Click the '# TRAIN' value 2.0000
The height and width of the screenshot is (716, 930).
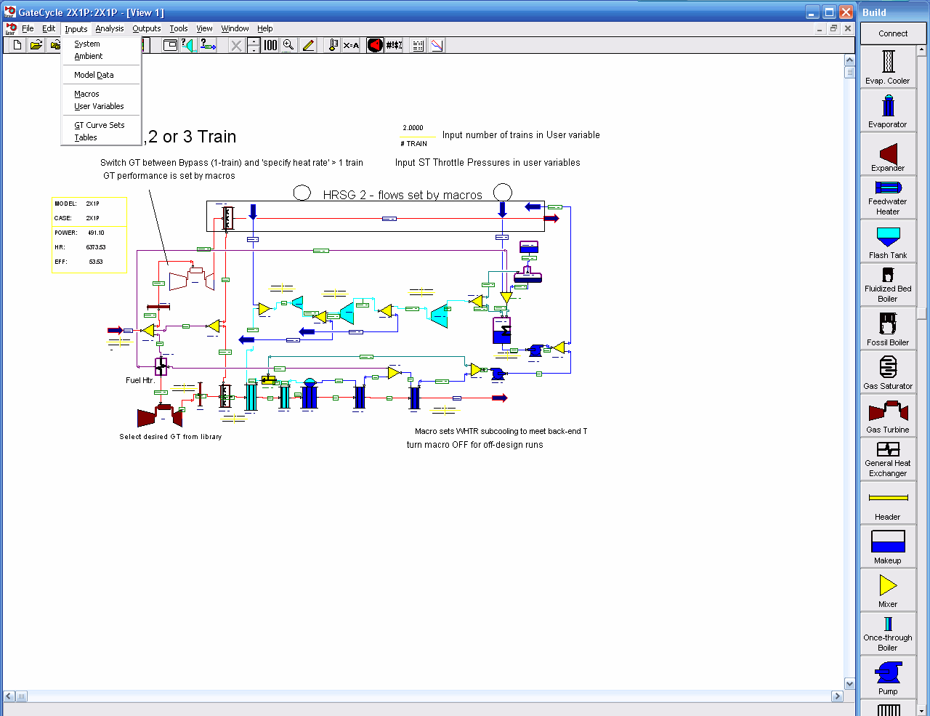pos(413,128)
